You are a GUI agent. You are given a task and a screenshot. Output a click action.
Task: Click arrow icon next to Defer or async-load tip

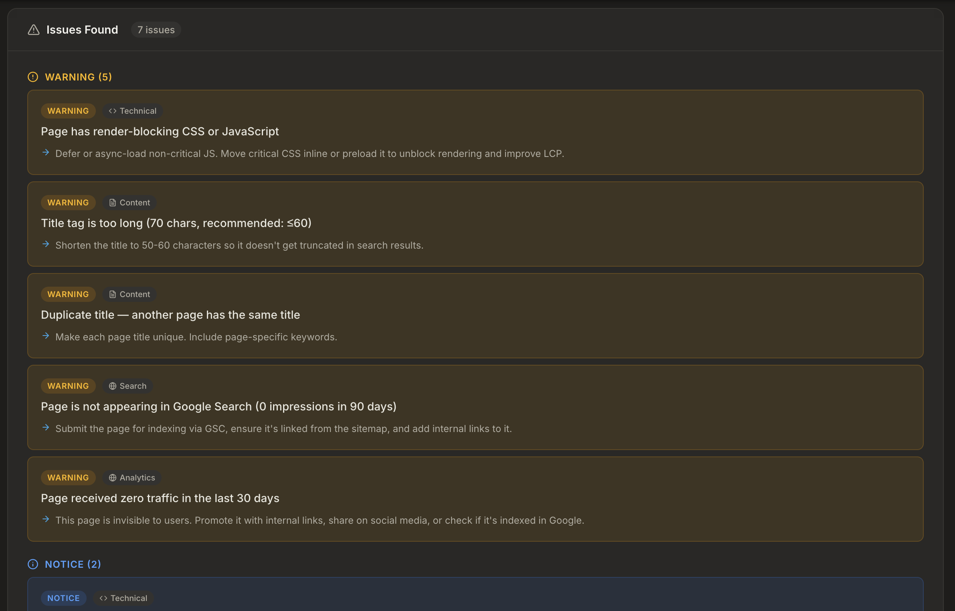pyautogui.click(x=46, y=153)
